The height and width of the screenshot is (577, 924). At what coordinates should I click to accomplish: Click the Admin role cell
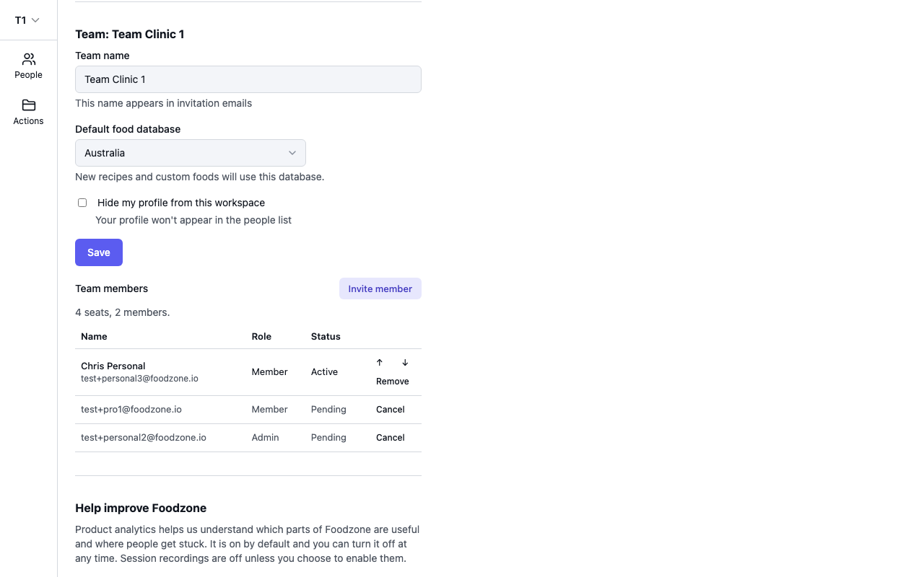[265, 438]
